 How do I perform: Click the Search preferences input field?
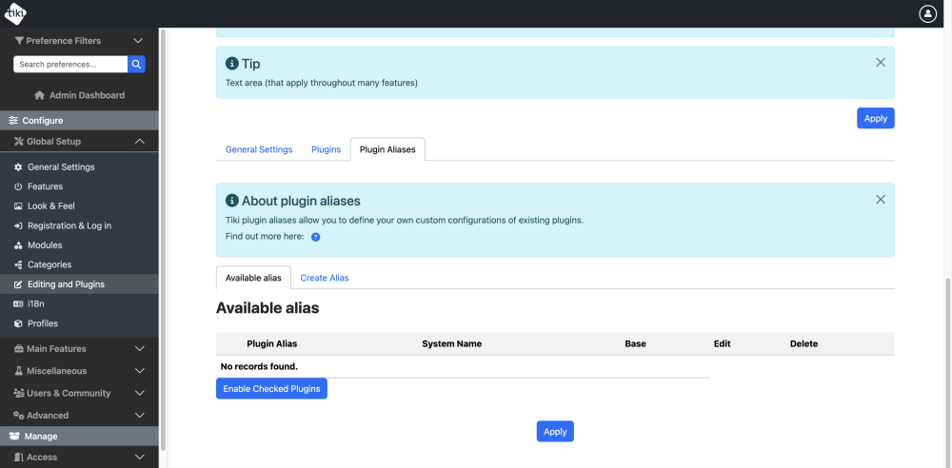(70, 64)
